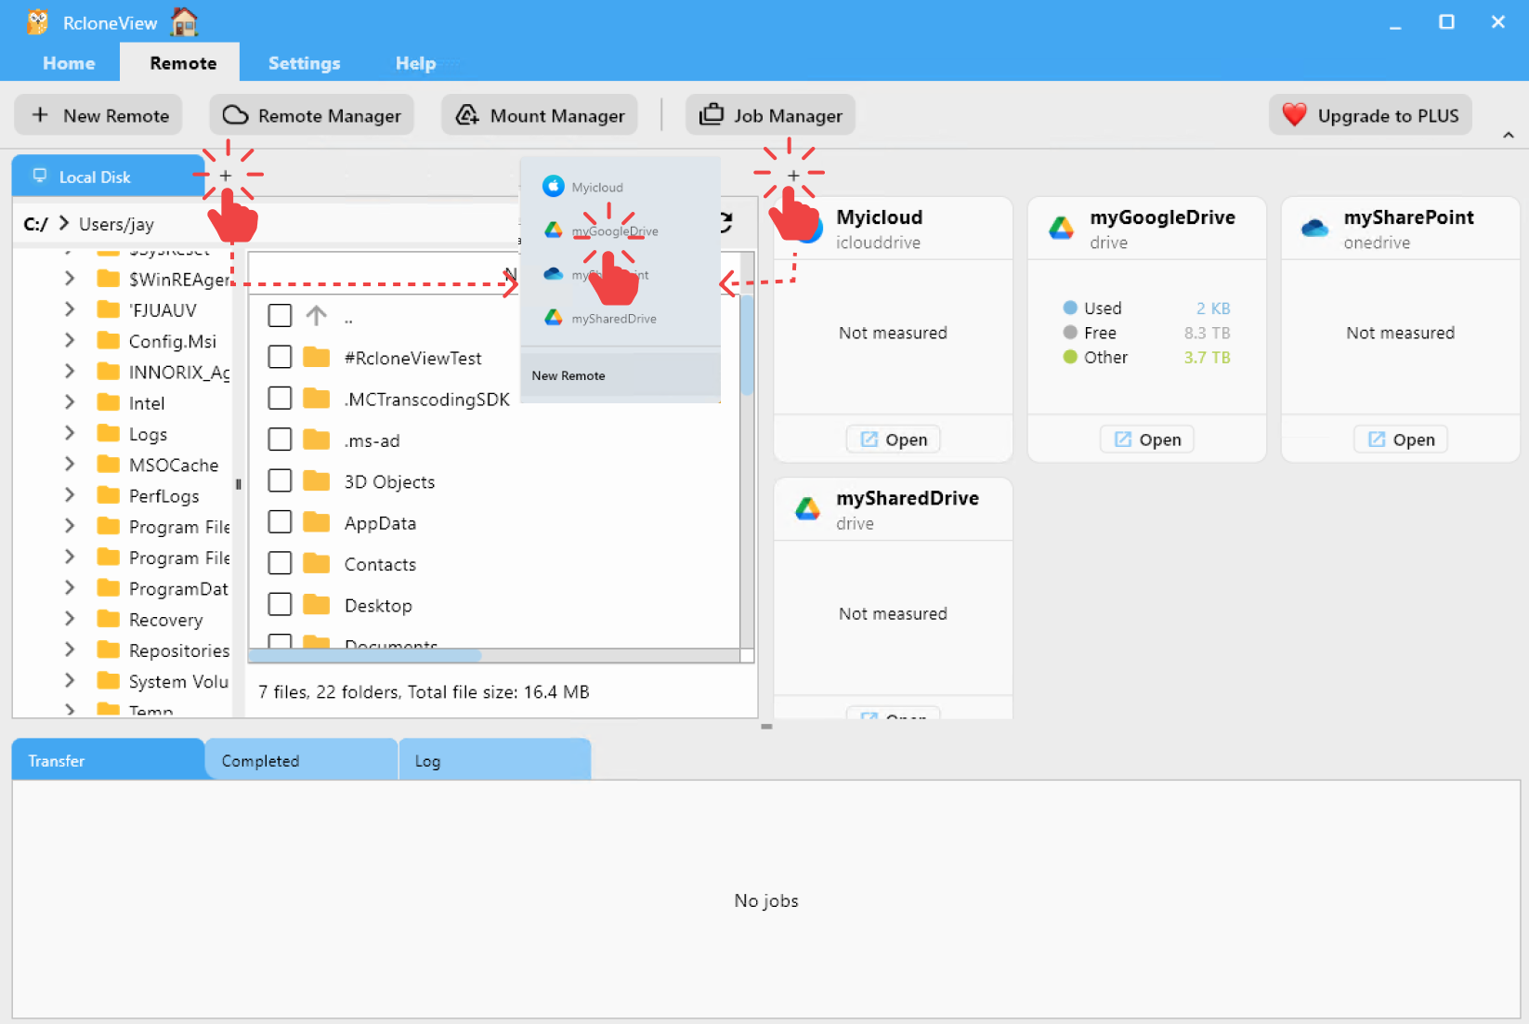Expand the Recovery folder in the tree
Viewport: 1529px width, 1024px height.
[71, 619]
